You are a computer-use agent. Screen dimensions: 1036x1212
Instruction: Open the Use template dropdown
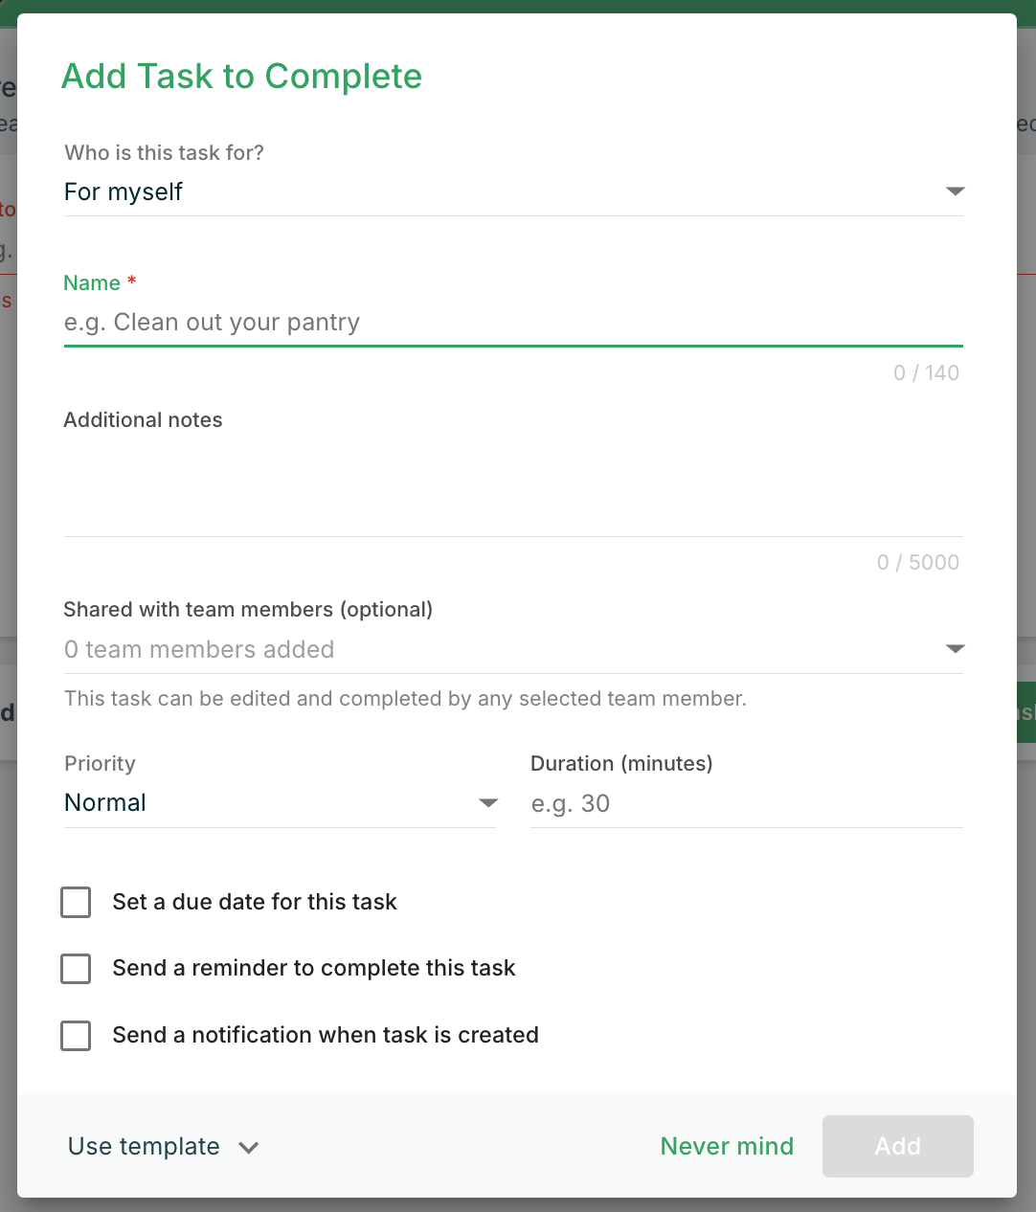144,1146
